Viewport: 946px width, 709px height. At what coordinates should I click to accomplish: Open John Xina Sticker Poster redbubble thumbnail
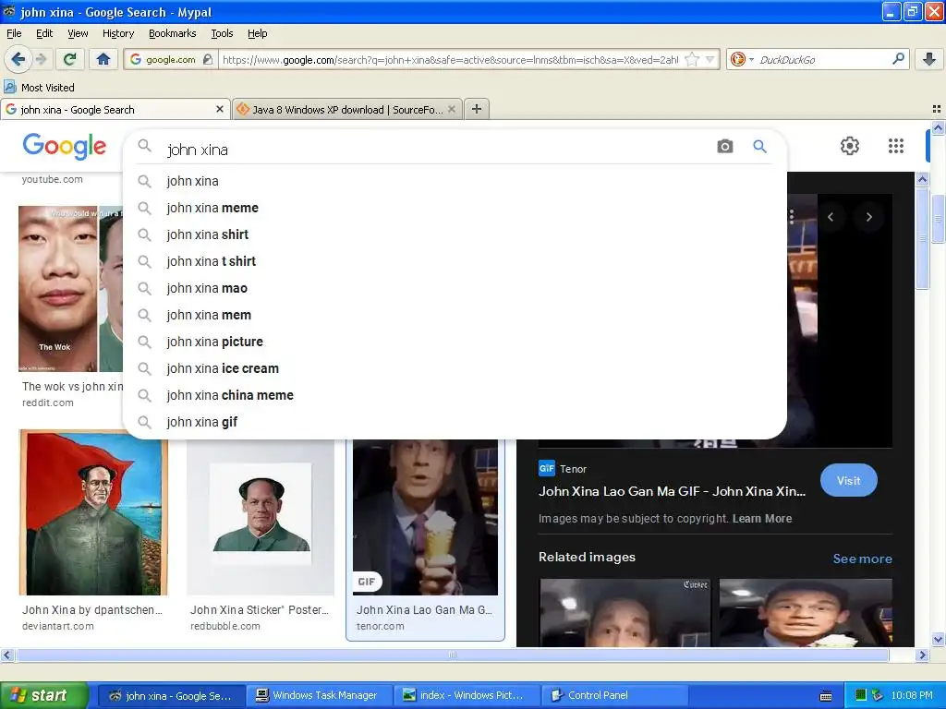(261, 515)
